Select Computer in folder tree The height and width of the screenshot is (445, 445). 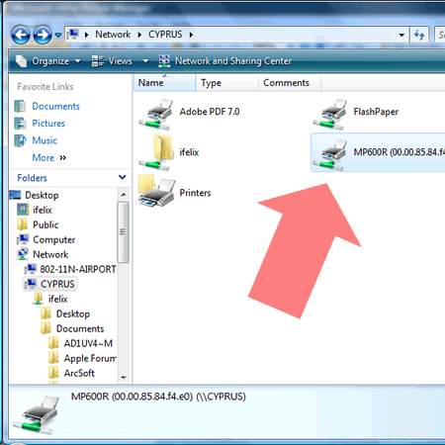coord(54,239)
